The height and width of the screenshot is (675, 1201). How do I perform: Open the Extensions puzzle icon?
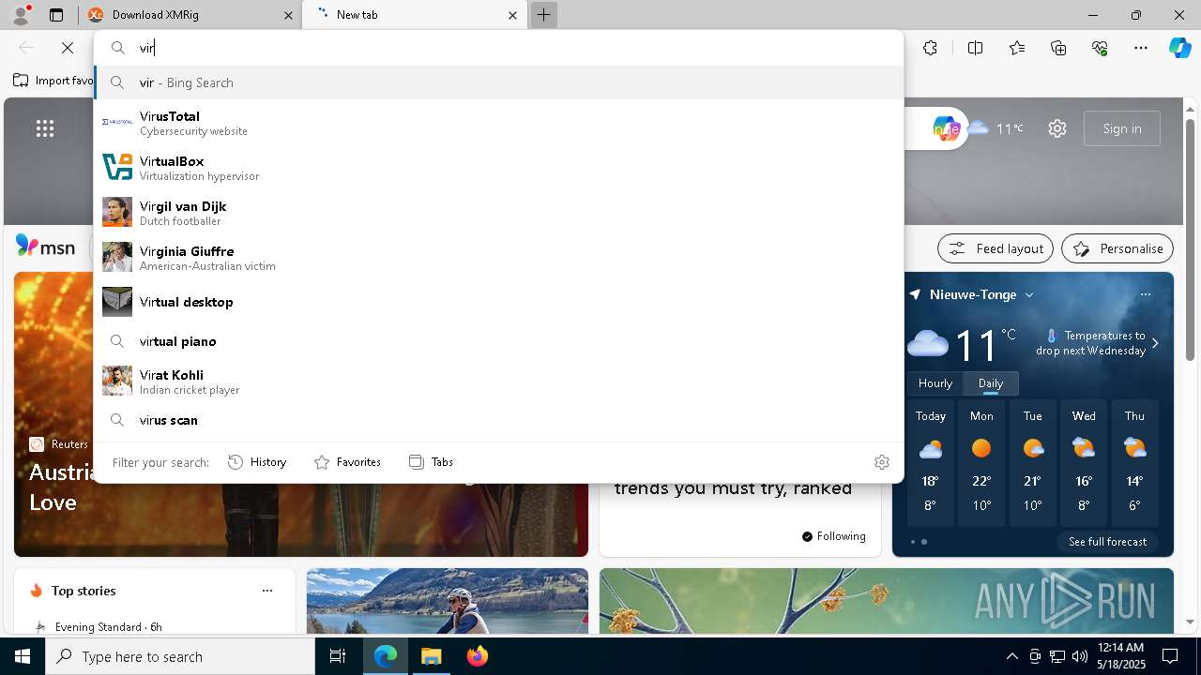[930, 48]
